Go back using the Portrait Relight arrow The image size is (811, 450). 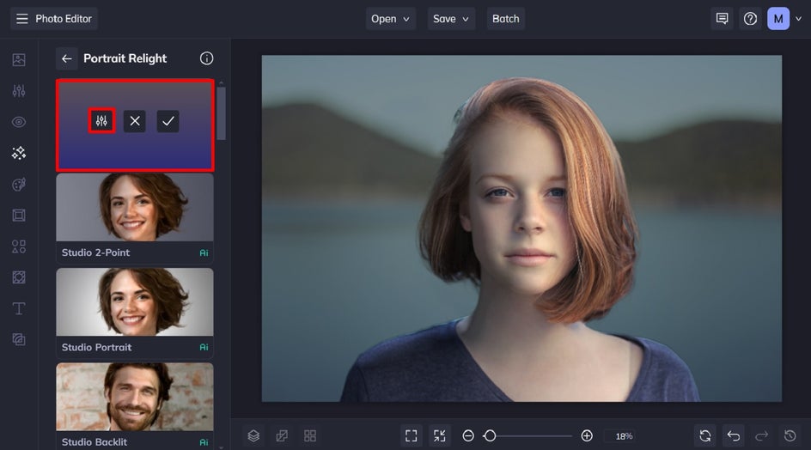[x=66, y=58]
